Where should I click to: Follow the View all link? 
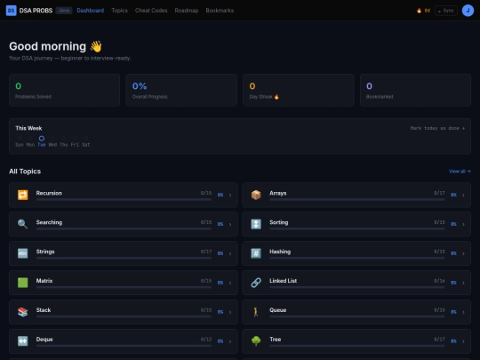pos(460,172)
